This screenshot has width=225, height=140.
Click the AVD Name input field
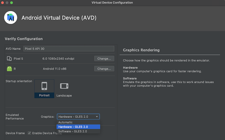point(69,49)
